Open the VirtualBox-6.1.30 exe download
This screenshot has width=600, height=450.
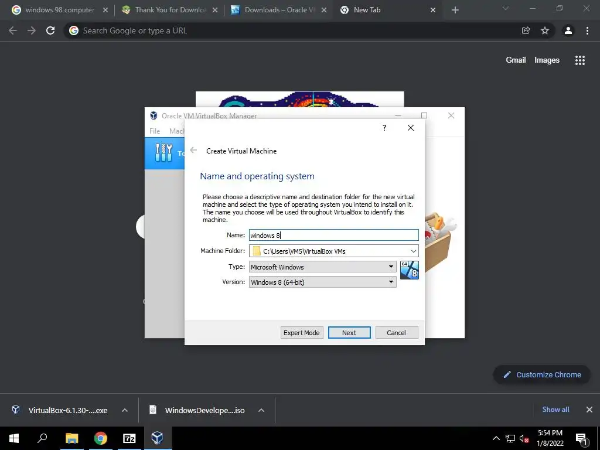tap(60, 410)
